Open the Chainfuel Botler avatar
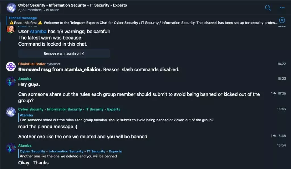This screenshot has width=291, height=169. pyautogui.click(x=11, y=67)
